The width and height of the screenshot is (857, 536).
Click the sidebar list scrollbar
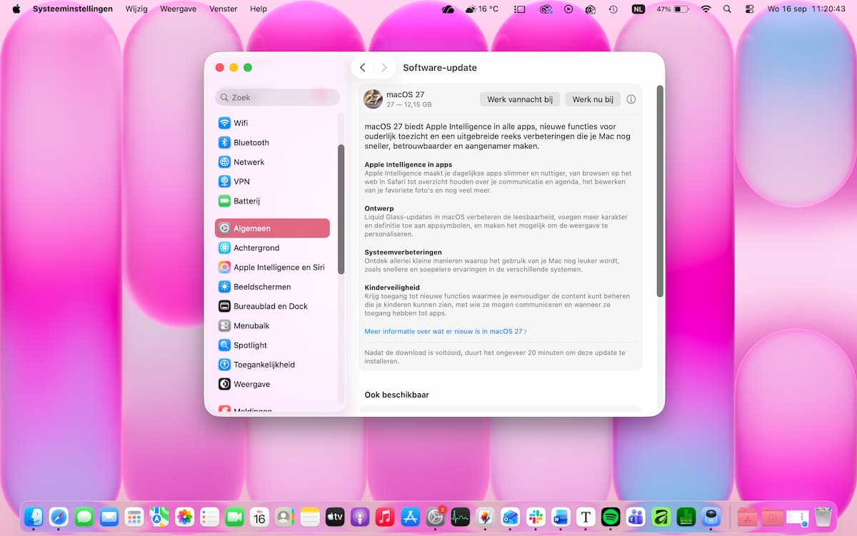pos(341,209)
